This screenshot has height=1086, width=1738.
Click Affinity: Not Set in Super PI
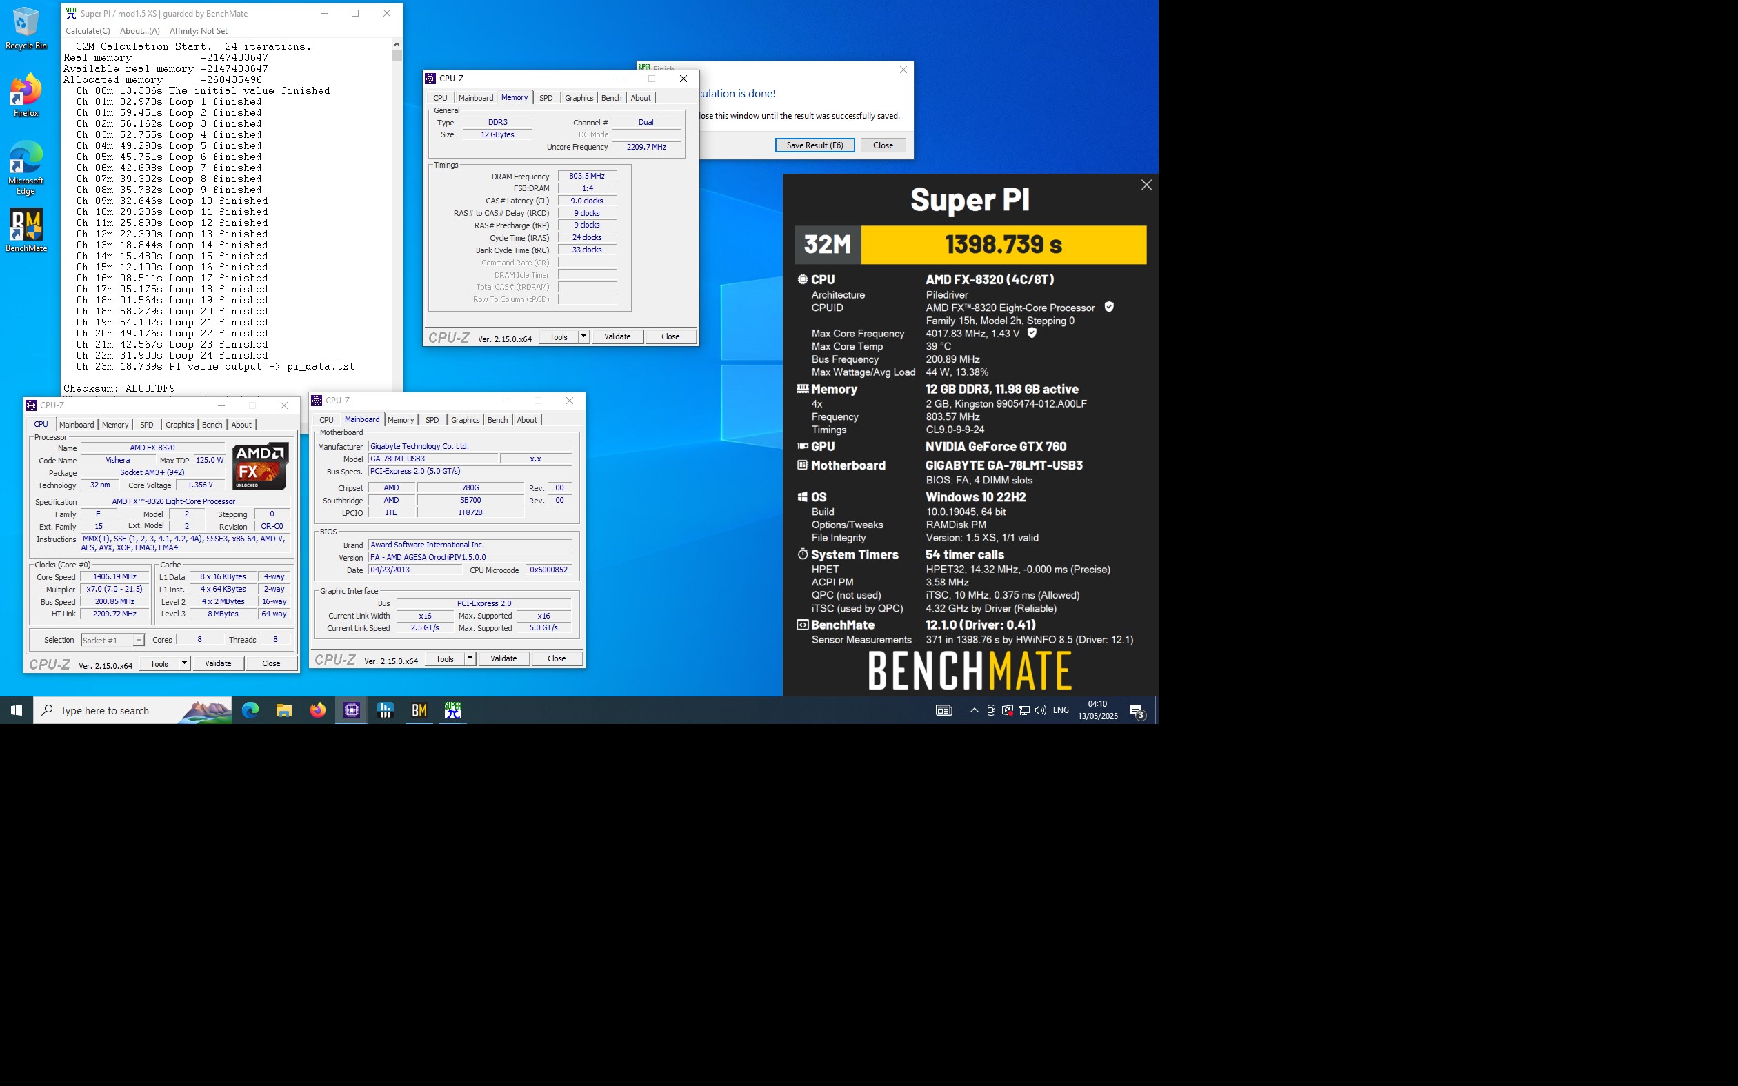tap(198, 31)
